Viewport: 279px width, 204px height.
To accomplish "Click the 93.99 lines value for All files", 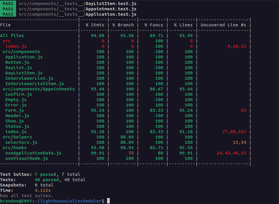I will 186,36.
